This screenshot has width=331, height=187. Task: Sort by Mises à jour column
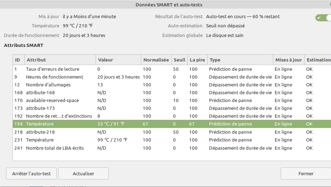[288, 60]
